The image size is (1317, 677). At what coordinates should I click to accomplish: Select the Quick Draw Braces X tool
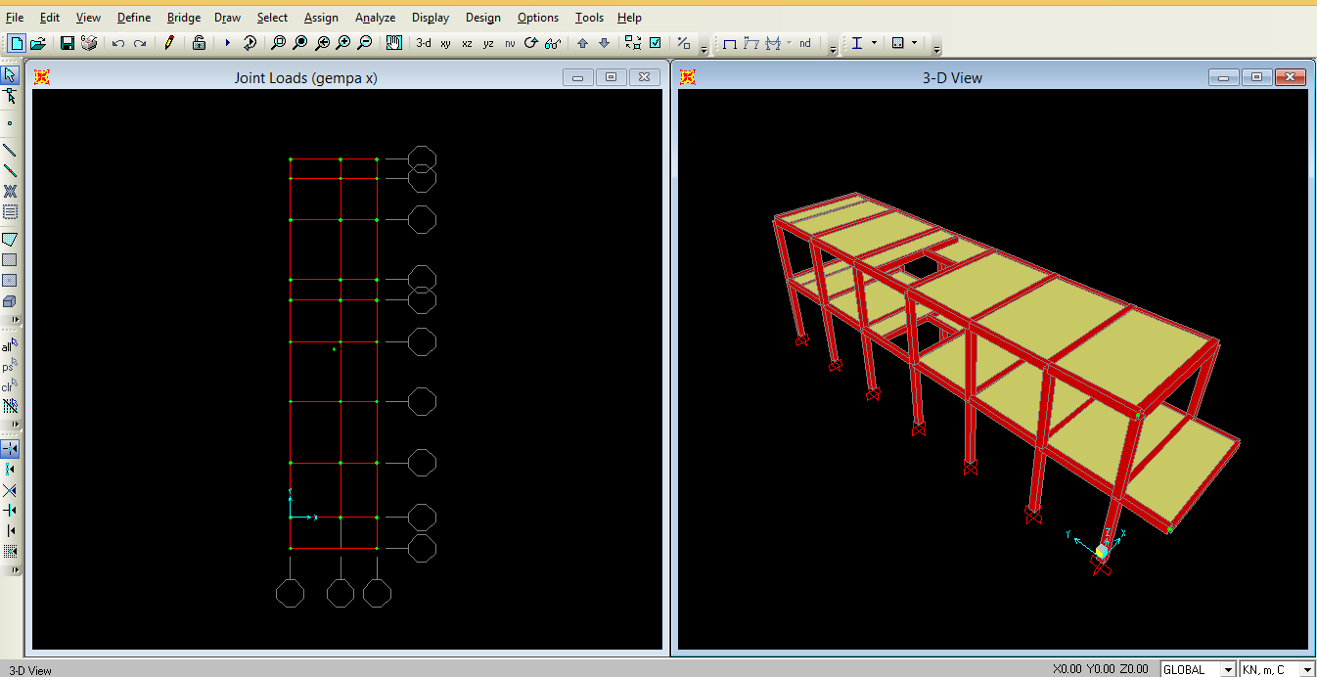tap(10, 191)
